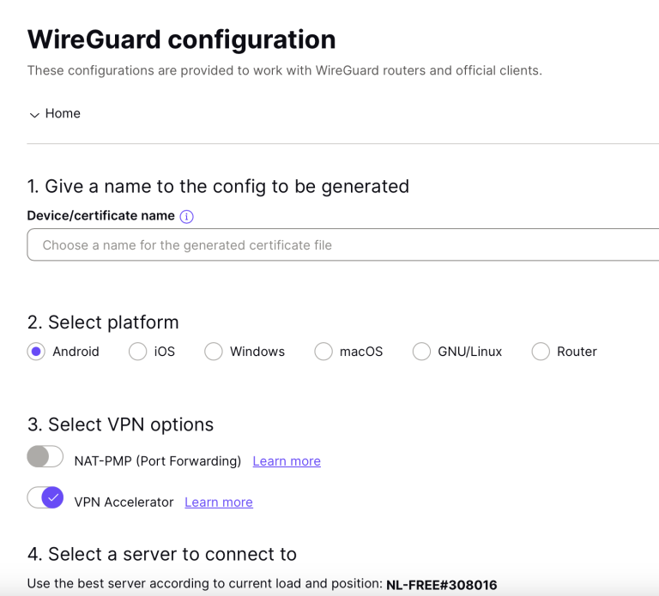Open Learn more for VPN Accelerator
Viewport: 659px width, 596px height.
tap(219, 503)
